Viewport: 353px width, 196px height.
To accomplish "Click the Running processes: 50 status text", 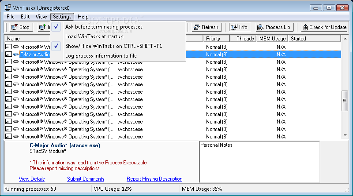I will coord(30,189).
